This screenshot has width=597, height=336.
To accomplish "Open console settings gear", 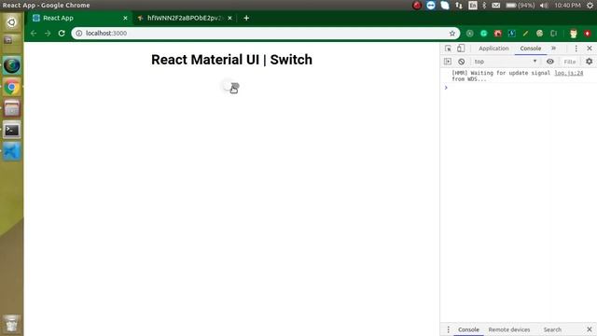I will (589, 62).
